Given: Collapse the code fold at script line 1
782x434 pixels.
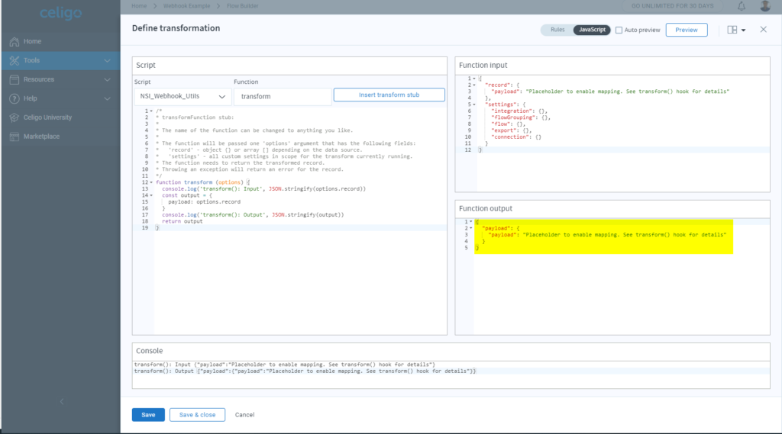Looking at the screenshot, I should pyautogui.click(x=152, y=111).
